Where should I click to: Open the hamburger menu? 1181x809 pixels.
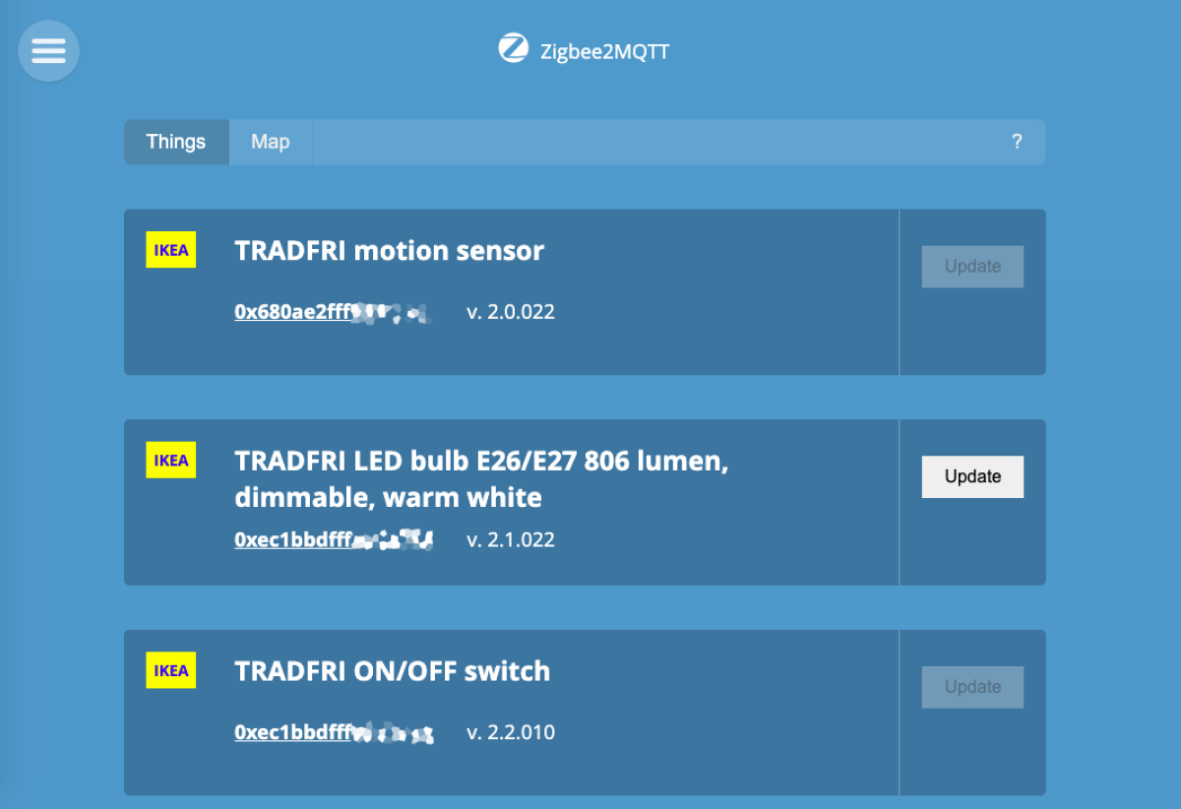pyautogui.click(x=48, y=50)
